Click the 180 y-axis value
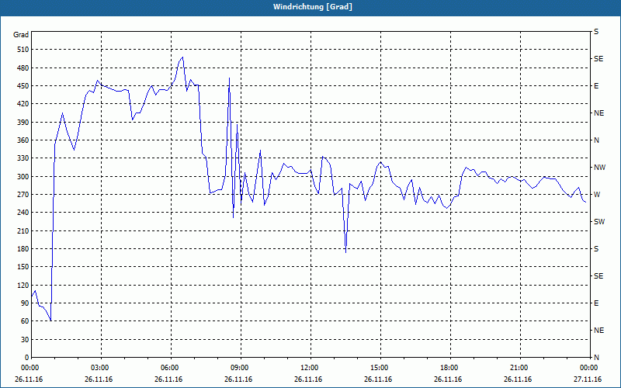The image size is (621, 388). [23, 249]
